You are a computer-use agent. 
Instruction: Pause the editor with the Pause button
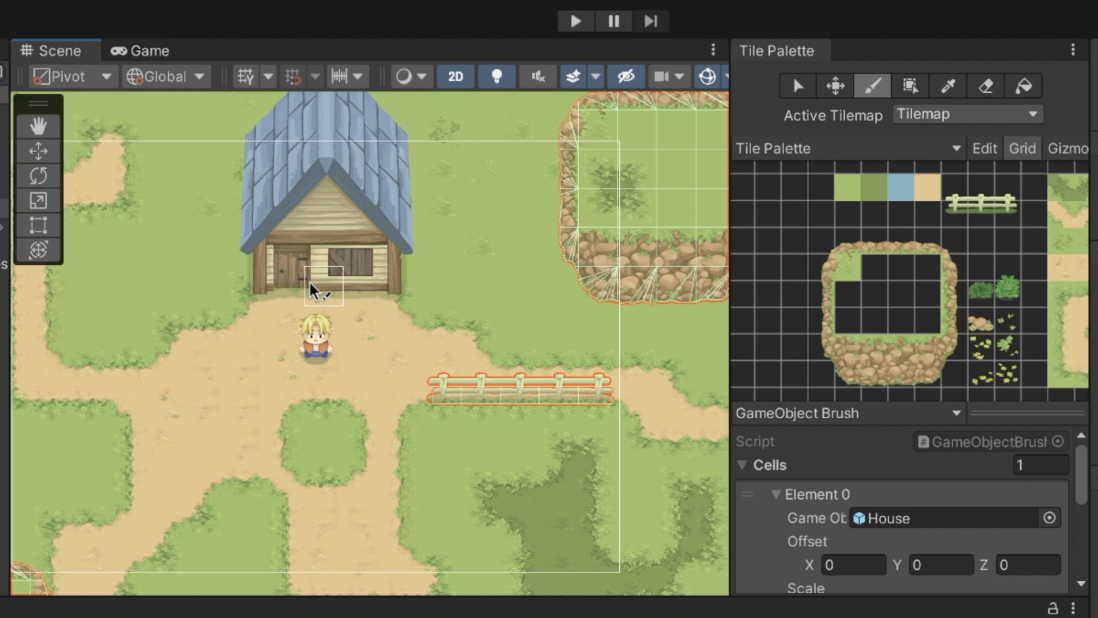click(614, 21)
